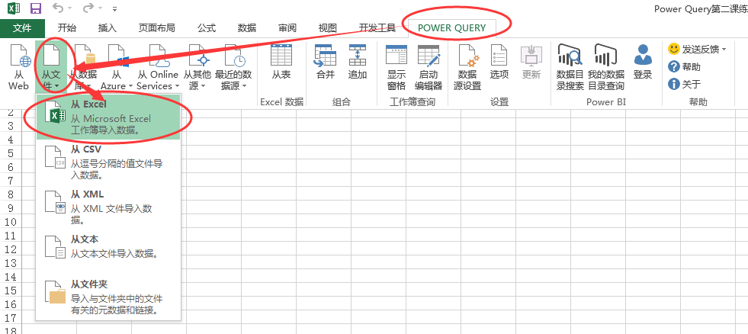The width and height of the screenshot is (748, 334).
Task: Switch to the Home (开始) tab
Action: pos(67,28)
